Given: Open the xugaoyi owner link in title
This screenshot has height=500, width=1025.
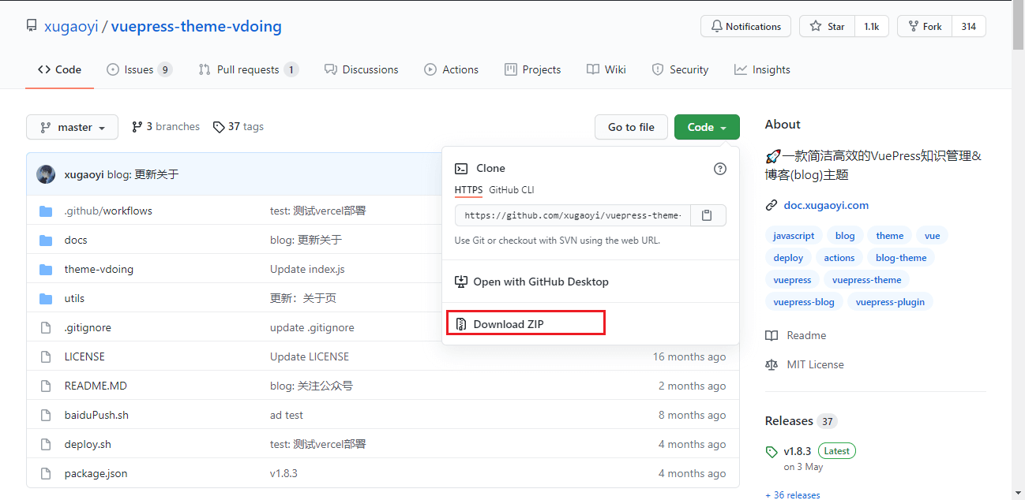Looking at the screenshot, I should click(x=71, y=26).
